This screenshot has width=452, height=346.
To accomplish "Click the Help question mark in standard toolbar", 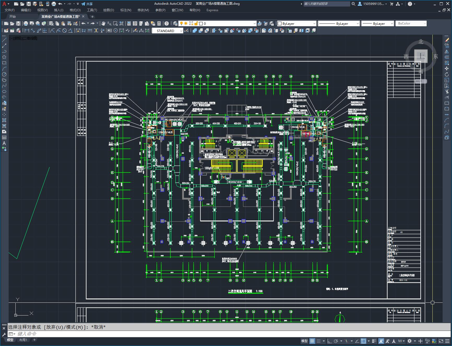I will click(x=167, y=23).
